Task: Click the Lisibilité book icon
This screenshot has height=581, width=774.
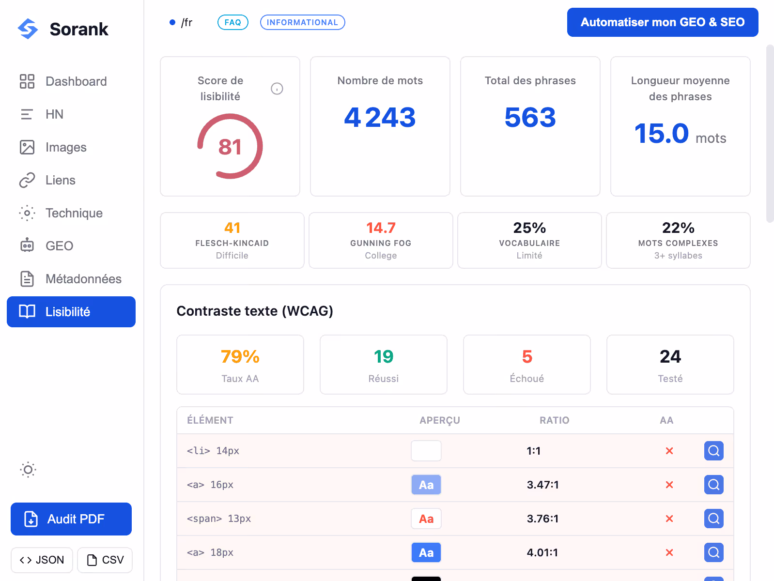Action: 27,312
